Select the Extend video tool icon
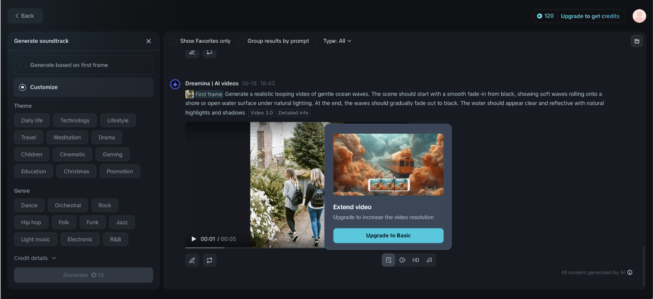Viewport: 653px width, 299px height. pyautogui.click(x=388, y=260)
